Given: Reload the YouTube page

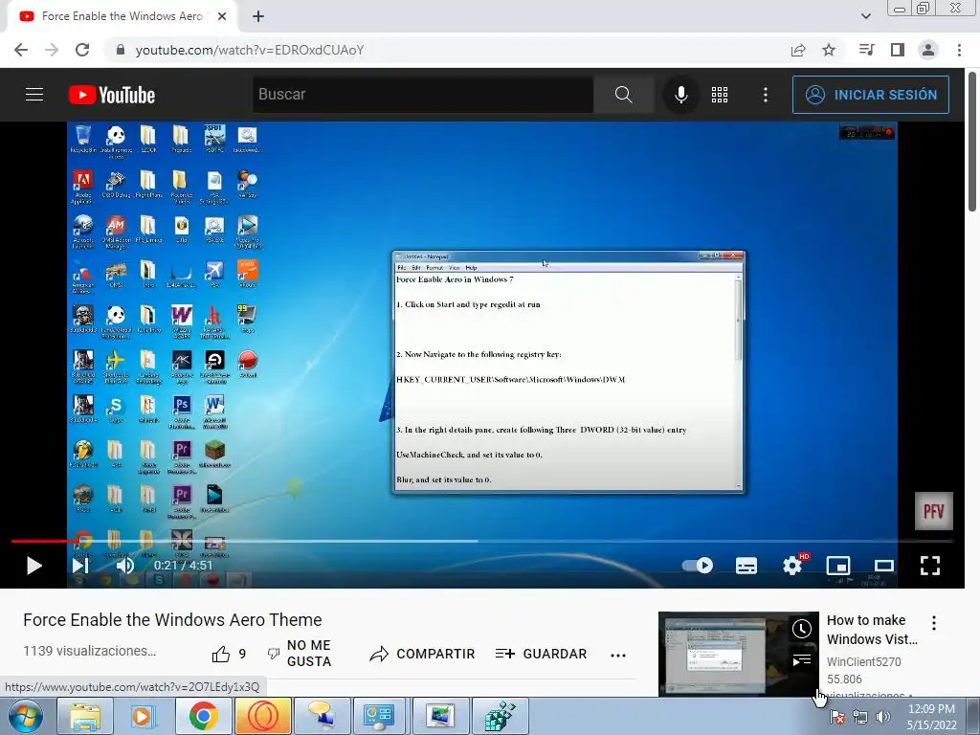Looking at the screenshot, I should pos(82,50).
